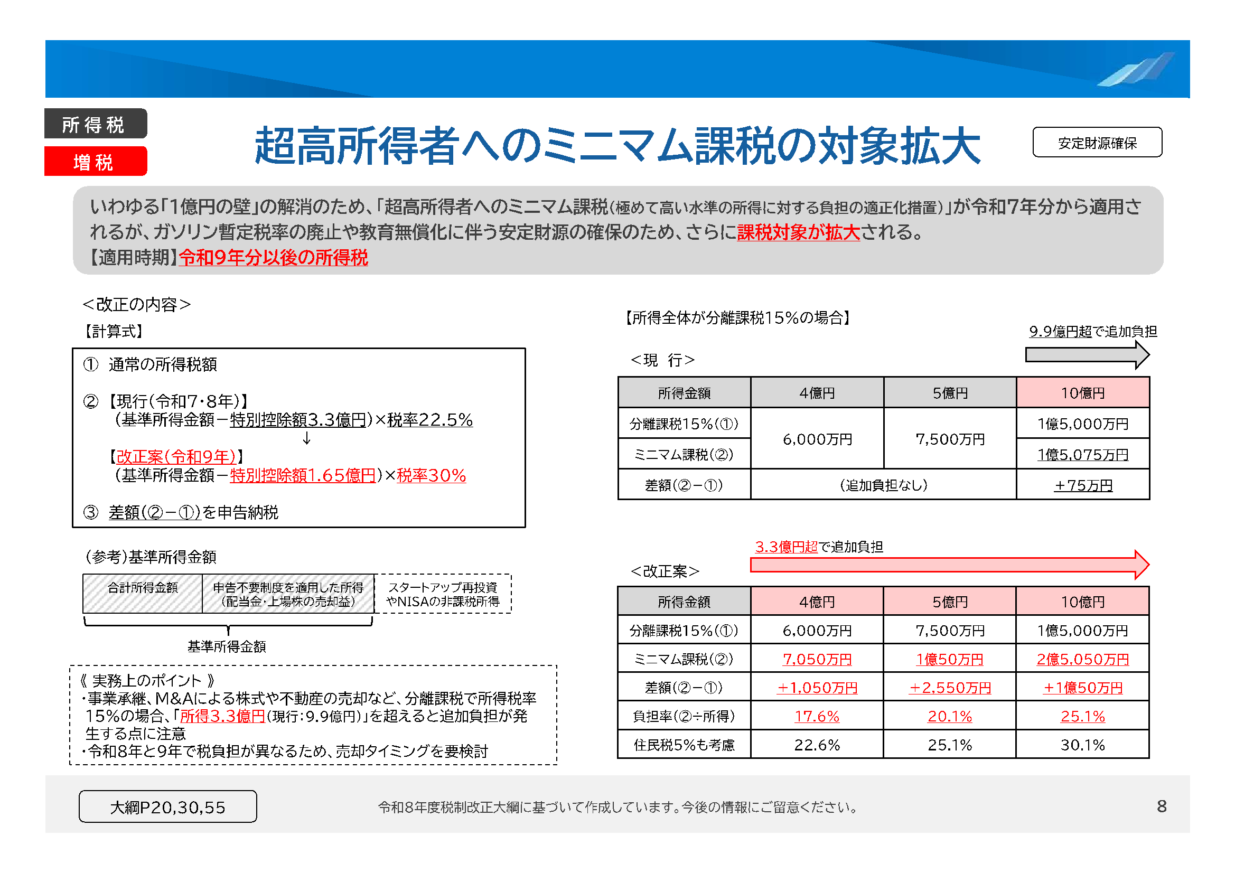The width and height of the screenshot is (1235, 873).
Task: Click underlined 令和9年分以後の所得税 text
Action: 273,258
